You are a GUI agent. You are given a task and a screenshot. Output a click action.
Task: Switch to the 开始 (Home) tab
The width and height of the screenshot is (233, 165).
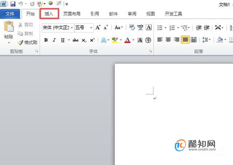click(30, 14)
